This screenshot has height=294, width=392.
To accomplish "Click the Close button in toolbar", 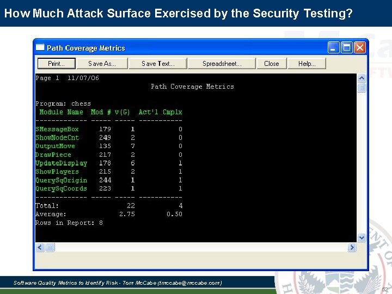I will 272,64.
